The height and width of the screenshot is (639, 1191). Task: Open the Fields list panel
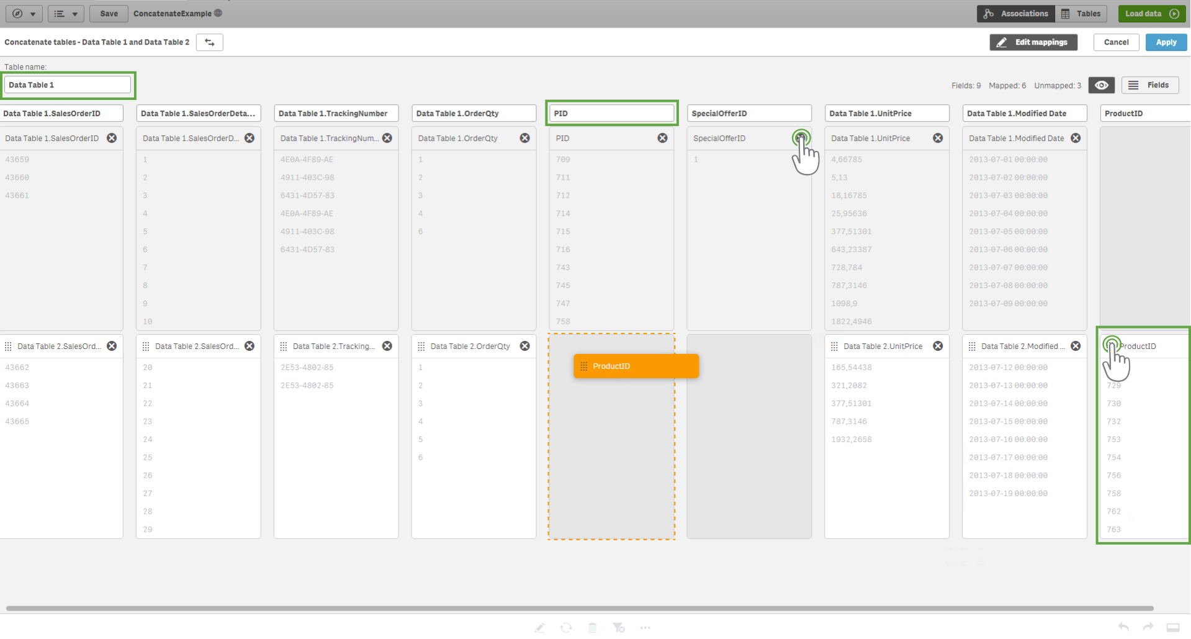click(1150, 85)
